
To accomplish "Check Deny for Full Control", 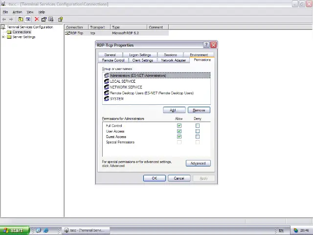I will [x=198, y=125].
